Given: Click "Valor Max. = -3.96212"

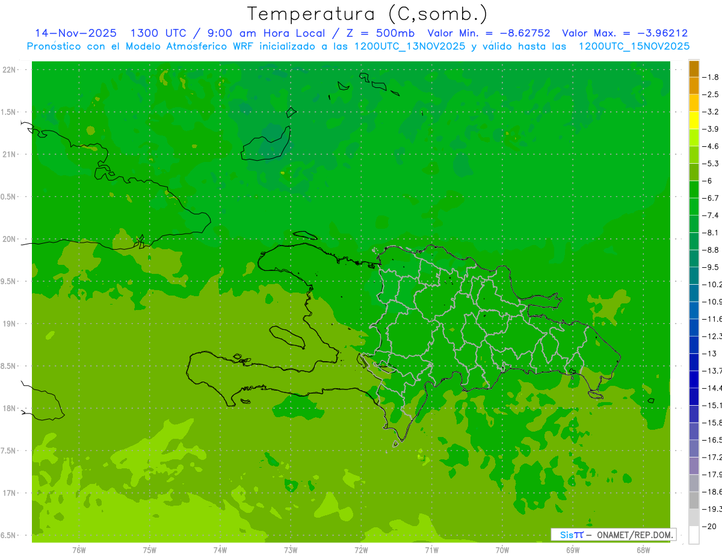Looking at the screenshot, I should point(625,33).
